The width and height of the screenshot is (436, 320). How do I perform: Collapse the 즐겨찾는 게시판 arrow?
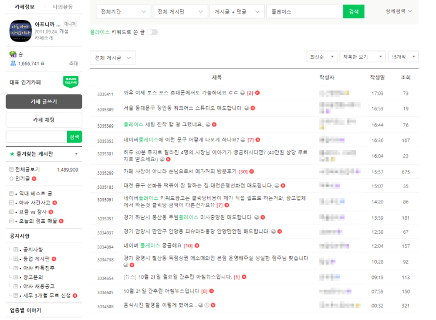tap(76, 154)
